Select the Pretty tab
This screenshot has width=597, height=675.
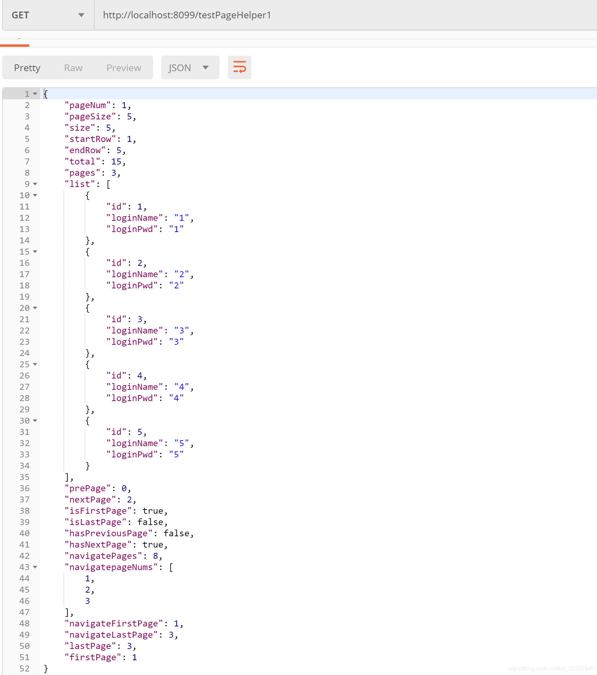click(27, 68)
